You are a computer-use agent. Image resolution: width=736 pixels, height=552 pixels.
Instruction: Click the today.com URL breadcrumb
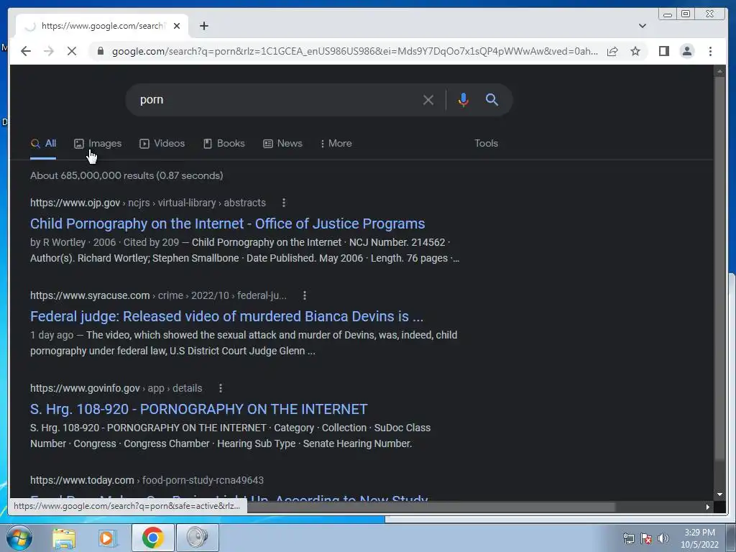click(147, 480)
